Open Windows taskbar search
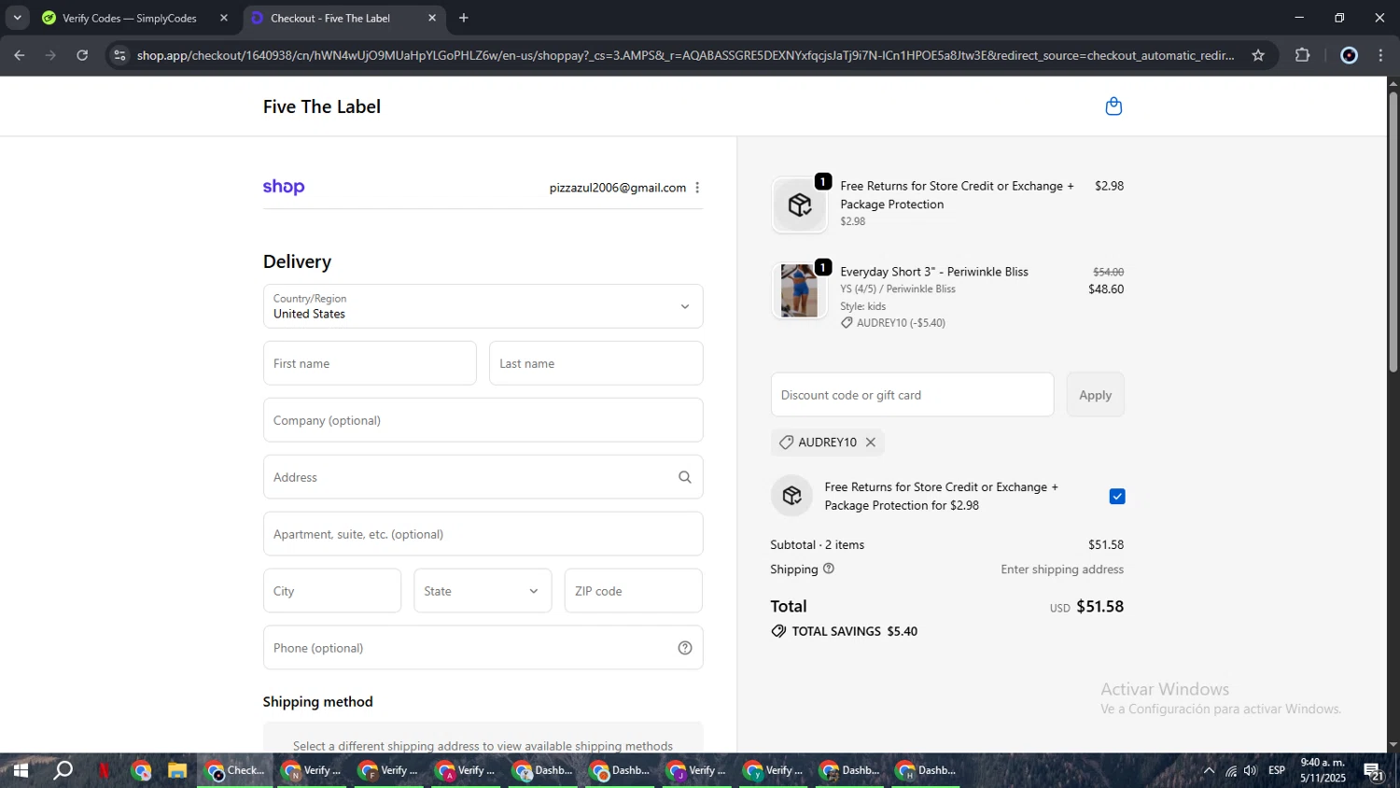Image resolution: width=1400 pixels, height=788 pixels. pos(63,771)
